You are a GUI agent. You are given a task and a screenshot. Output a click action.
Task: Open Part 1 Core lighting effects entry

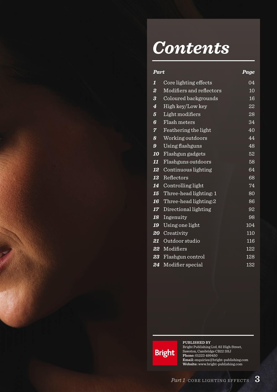click(x=187, y=83)
